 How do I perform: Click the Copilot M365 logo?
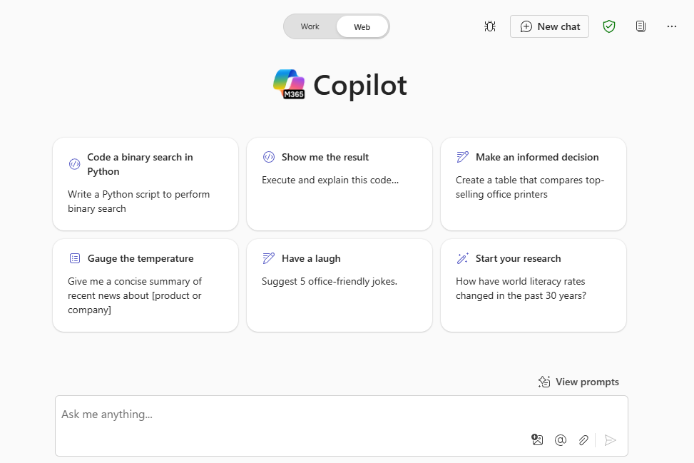click(289, 84)
